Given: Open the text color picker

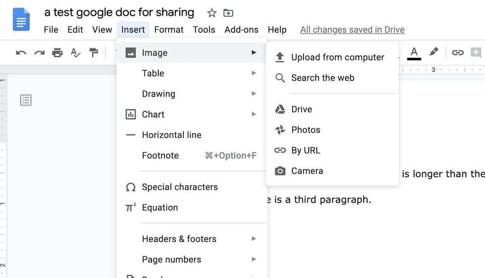Looking at the screenshot, I should click(x=413, y=53).
